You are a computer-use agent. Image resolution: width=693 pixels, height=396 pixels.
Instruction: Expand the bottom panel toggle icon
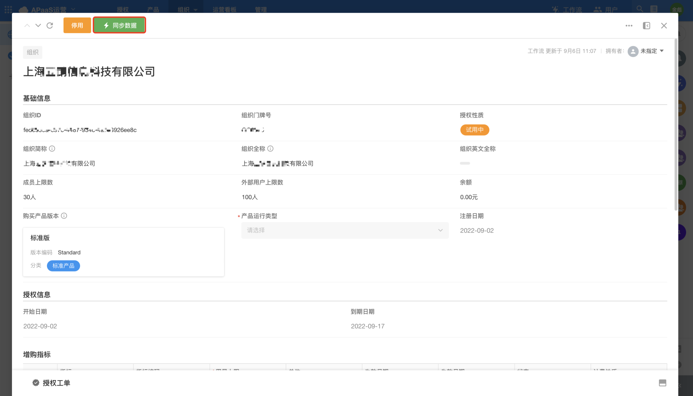662,383
